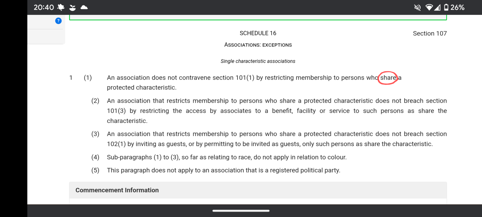
Task: Click the "Associations: exceptions" subtitle
Action: click(258, 45)
